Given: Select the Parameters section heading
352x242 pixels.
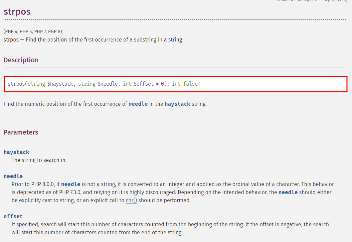Looking at the screenshot, I should pyautogui.click(x=21, y=132).
